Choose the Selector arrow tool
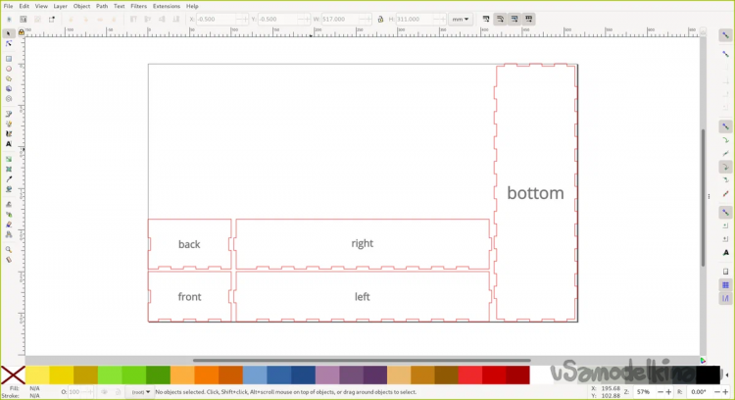 click(9, 32)
